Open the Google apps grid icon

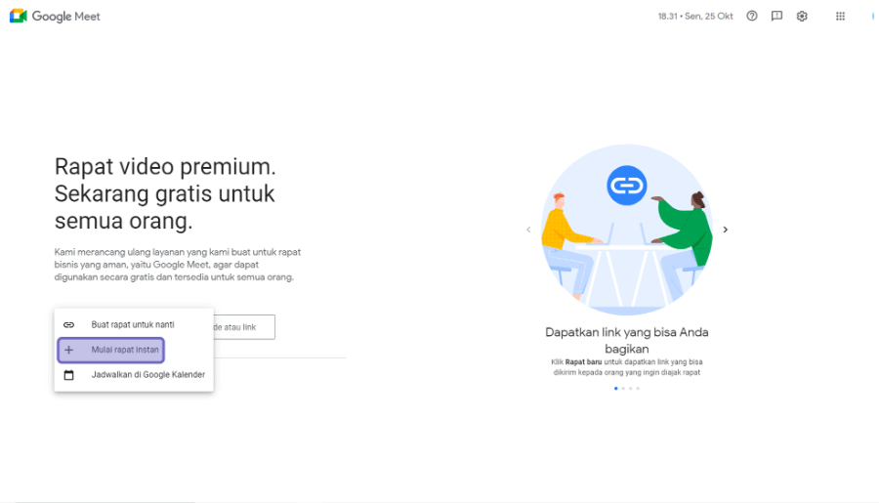coord(840,17)
